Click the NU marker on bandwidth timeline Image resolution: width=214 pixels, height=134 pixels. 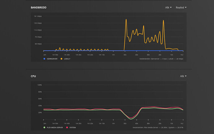pyautogui.click(x=182, y=55)
